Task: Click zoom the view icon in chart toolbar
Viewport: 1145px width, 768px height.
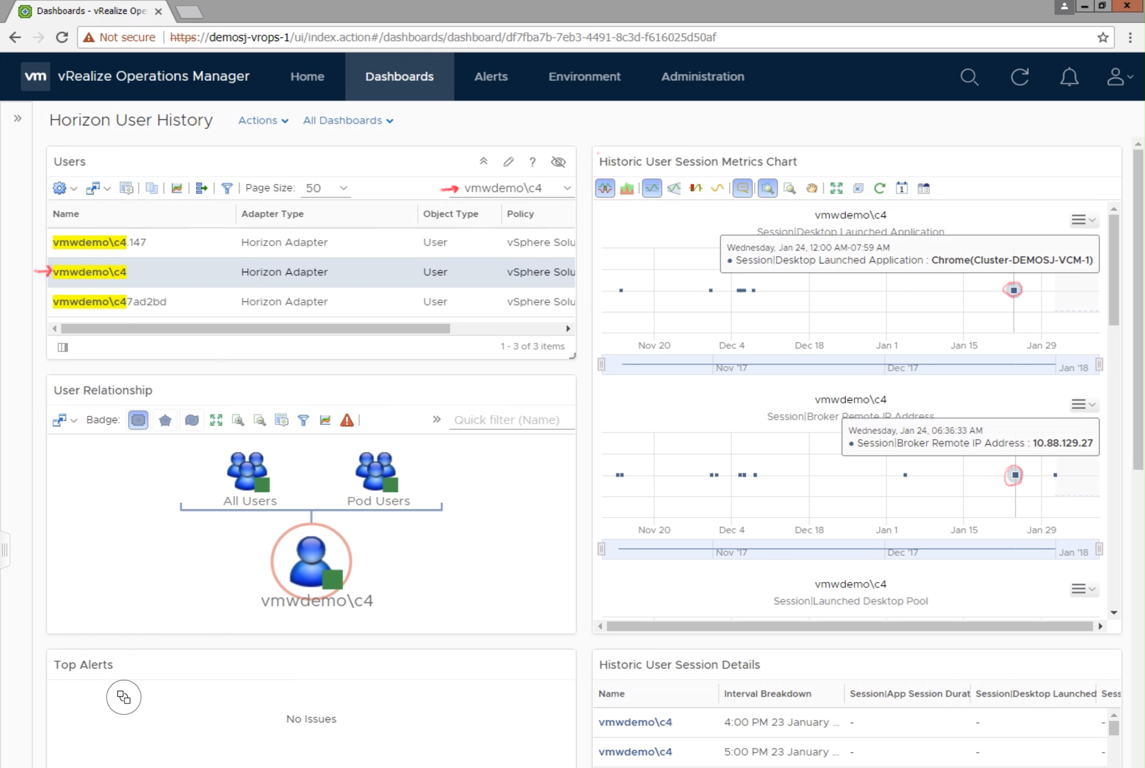Action: point(790,189)
